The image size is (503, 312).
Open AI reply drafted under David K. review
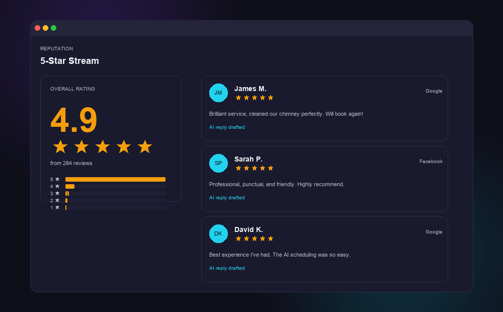point(227,268)
